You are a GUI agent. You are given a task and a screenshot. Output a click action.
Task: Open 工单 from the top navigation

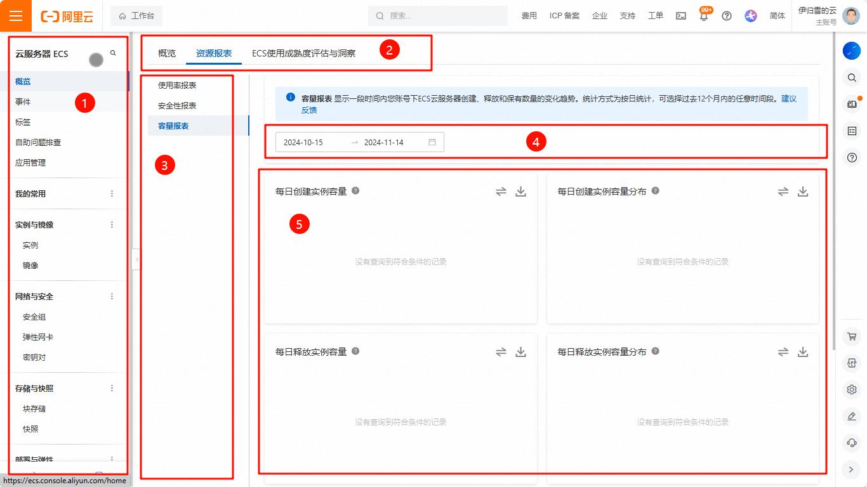pyautogui.click(x=656, y=16)
